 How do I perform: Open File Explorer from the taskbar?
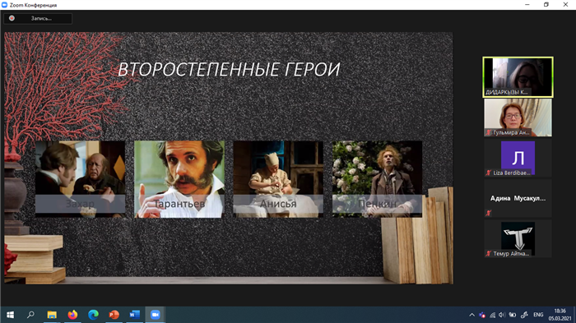tap(52, 315)
